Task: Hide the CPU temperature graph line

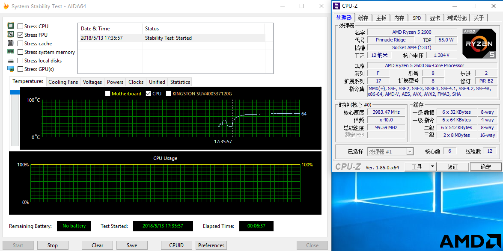Action: coord(148,94)
